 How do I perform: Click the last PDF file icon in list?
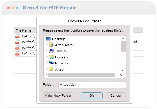(17, 54)
